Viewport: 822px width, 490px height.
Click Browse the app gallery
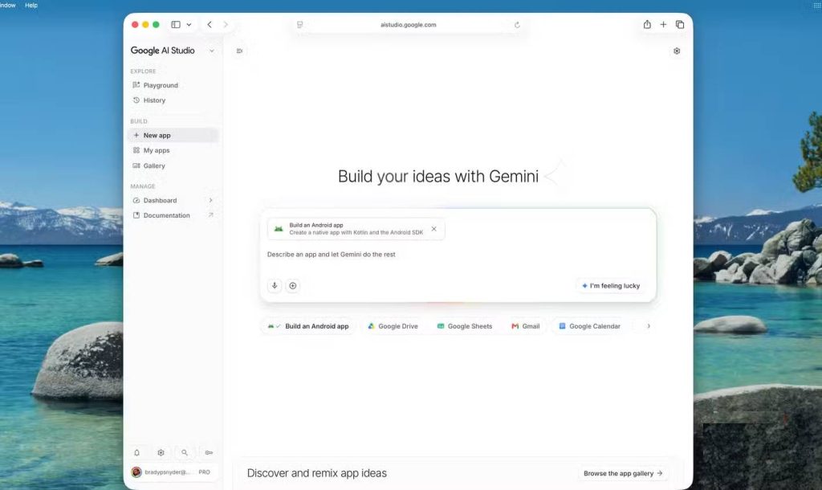click(x=623, y=473)
